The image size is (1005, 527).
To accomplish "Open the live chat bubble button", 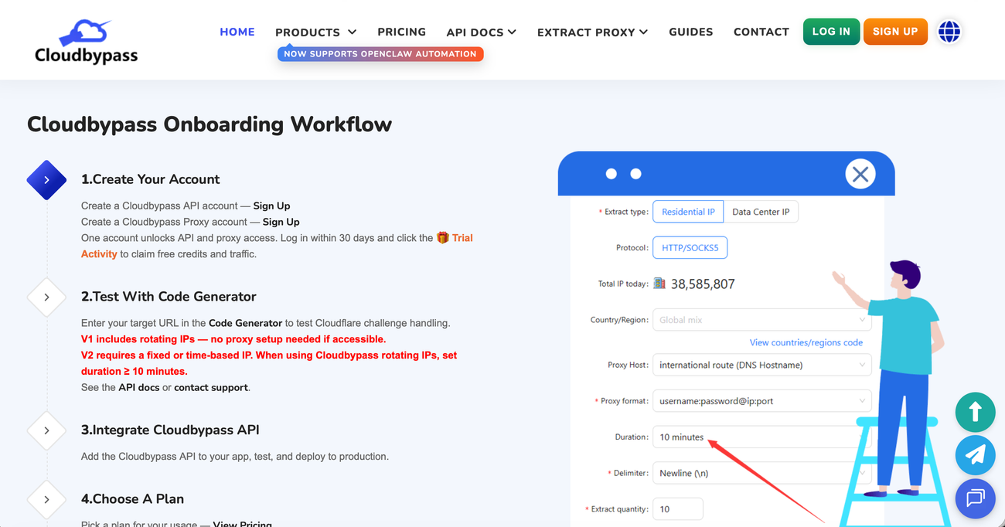I will [x=975, y=498].
